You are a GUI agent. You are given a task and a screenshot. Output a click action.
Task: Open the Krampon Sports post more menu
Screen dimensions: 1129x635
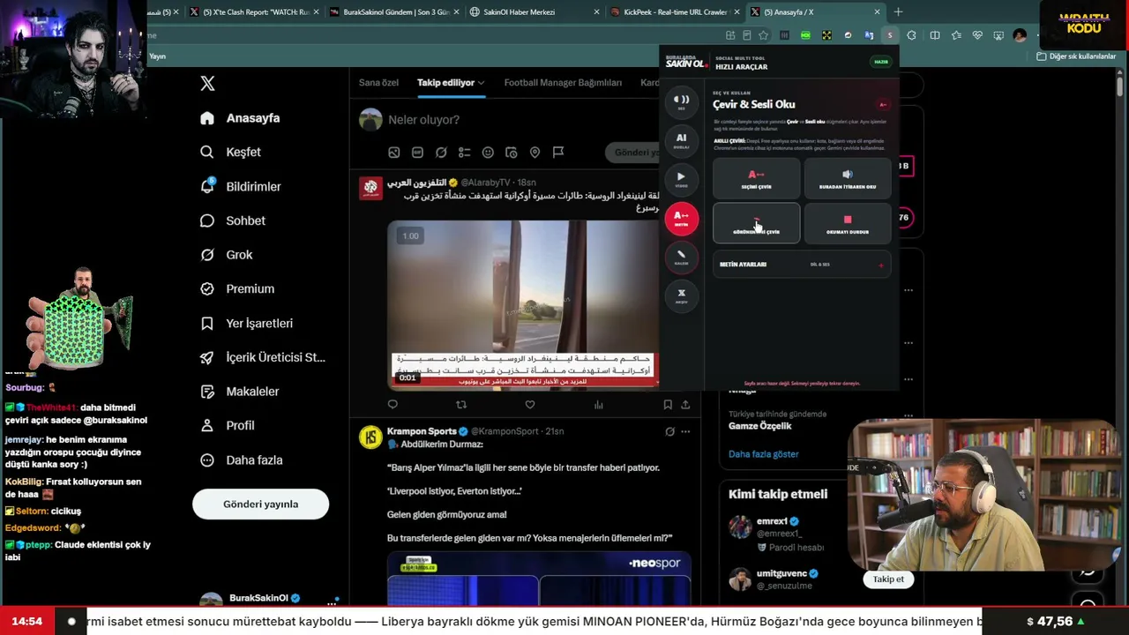click(685, 431)
